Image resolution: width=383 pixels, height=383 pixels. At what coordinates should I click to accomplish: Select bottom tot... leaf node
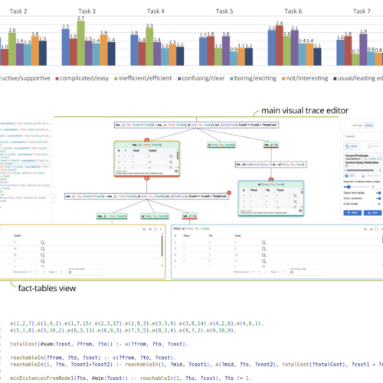(189, 216)
